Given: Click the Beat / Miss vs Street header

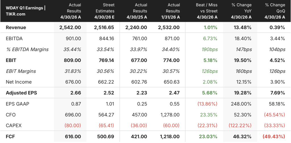Looking at the screenshot, I should (x=207, y=11).
